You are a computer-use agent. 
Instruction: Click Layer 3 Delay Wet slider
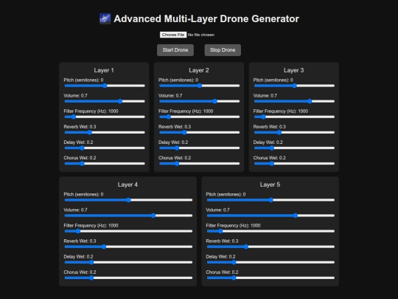294,148
